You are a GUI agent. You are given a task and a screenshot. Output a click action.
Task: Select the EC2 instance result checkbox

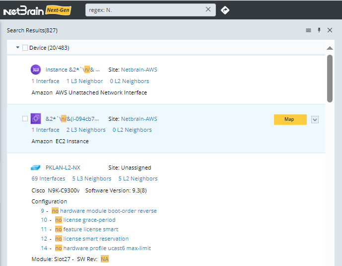(x=25, y=119)
